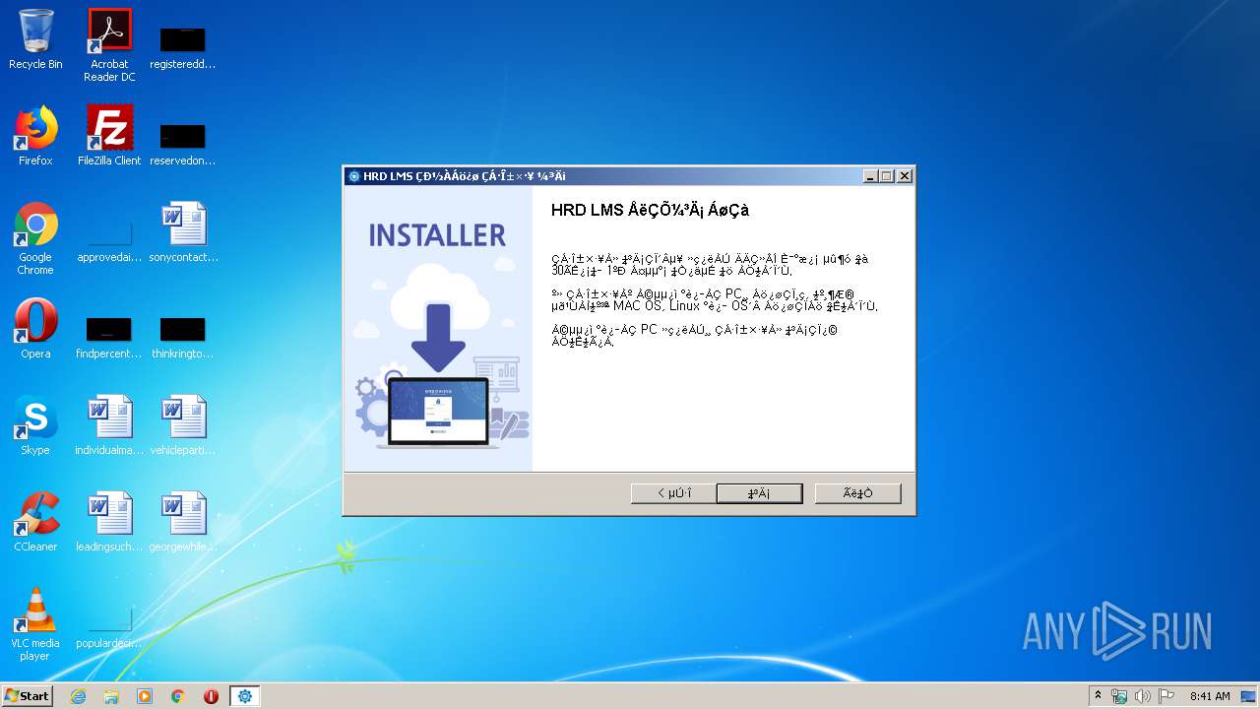Launch Opera desktop shortcut
1260x709 pixels.
click(x=35, y=330)
